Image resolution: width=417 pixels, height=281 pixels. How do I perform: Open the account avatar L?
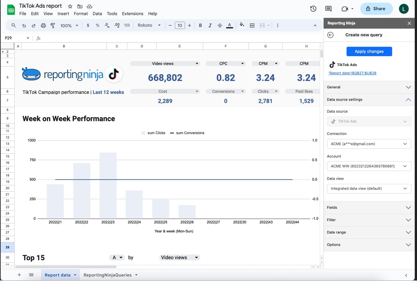[404, 9]
